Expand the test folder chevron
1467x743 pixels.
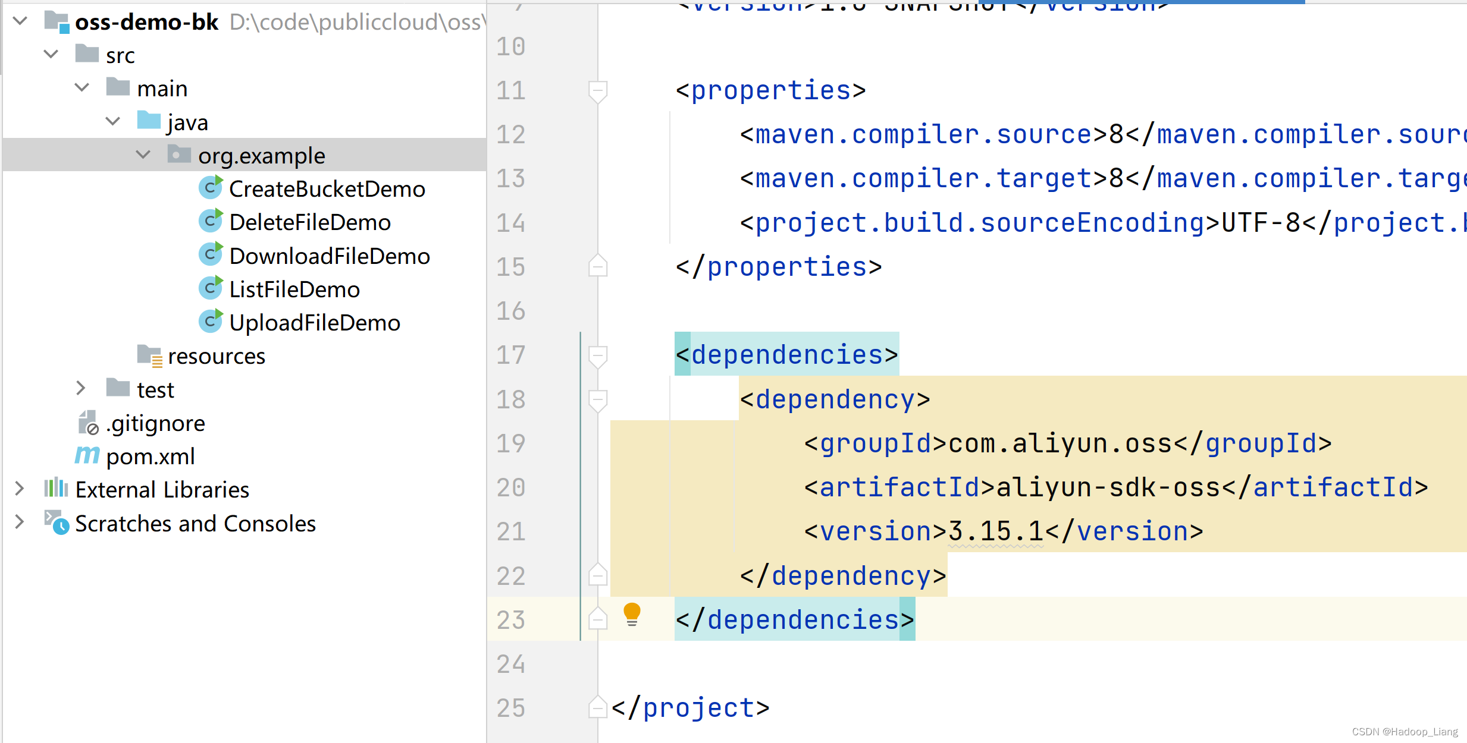pyautogui.click(x=81, y=389)
